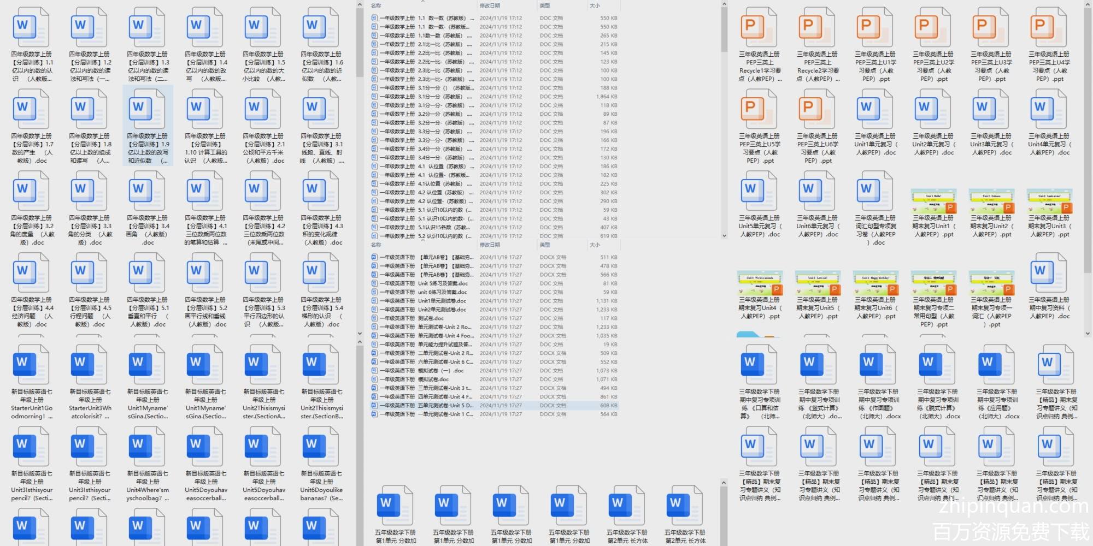The width and height of the screenshot is (1093, 546).
Task: Sort English file list by 类型 column
Action: click(545, 245)
